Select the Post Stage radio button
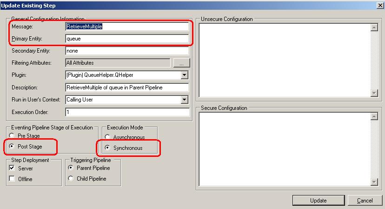The image size is (385, 209). (12, 146)
